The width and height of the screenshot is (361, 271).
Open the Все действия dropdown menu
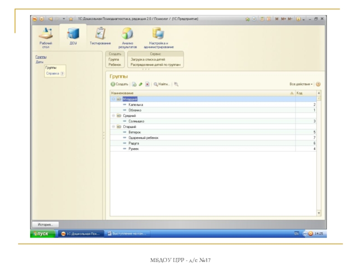click(x=301, y=84)
